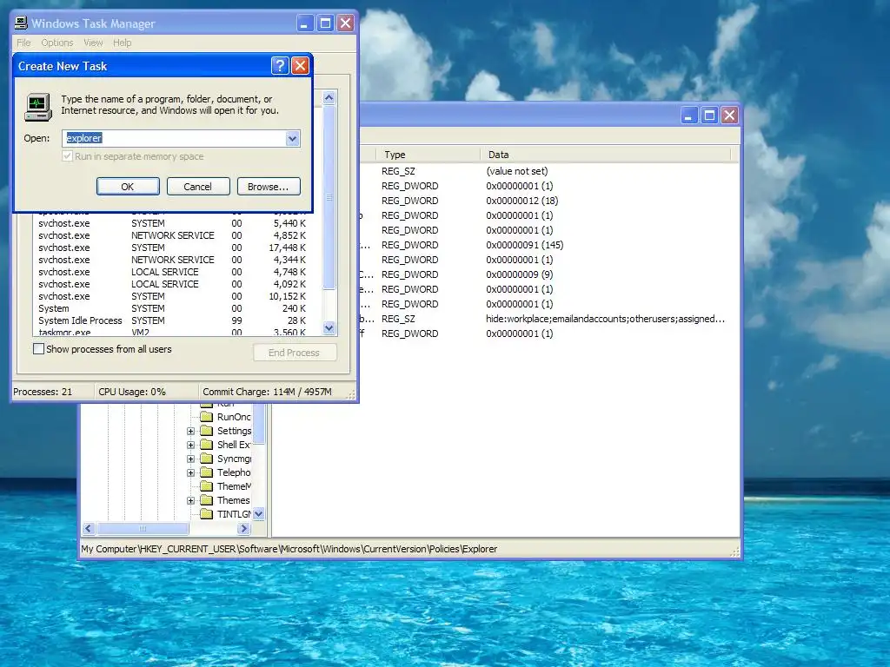The width and height of the screenshot is (890, 667).
Task: Open Task Manager Options menu
Action: pos(56,43)
